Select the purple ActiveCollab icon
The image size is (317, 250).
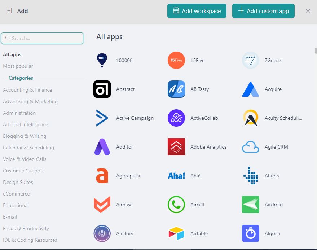point(176,118)
